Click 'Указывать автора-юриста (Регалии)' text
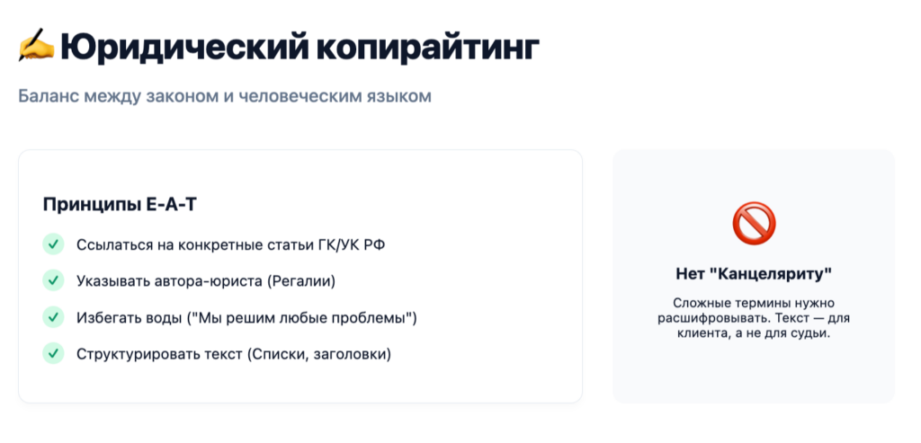Viewport: 921px width, 443px height. [x=206, y=281]
